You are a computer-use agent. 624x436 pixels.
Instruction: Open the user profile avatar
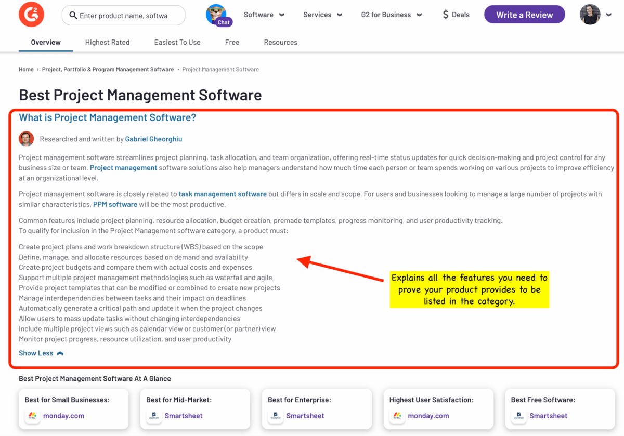pyautogui.click(x=590, y=15)
